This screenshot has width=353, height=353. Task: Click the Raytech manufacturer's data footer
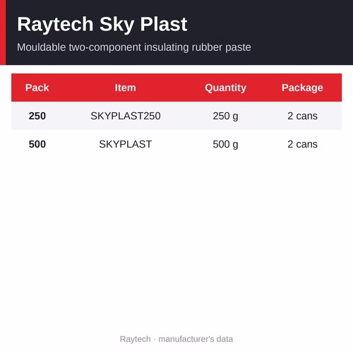point(176,339)
